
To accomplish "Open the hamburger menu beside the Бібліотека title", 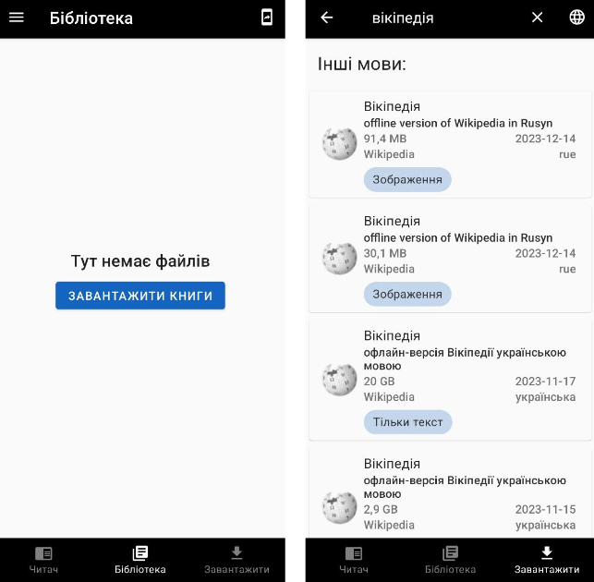I will point(17,18).
